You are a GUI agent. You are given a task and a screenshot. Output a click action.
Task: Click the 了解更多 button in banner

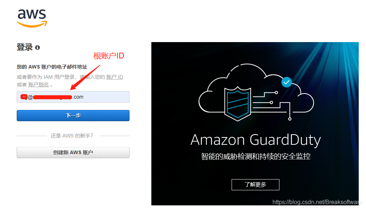pyautogui.click(x=255, y=185)
